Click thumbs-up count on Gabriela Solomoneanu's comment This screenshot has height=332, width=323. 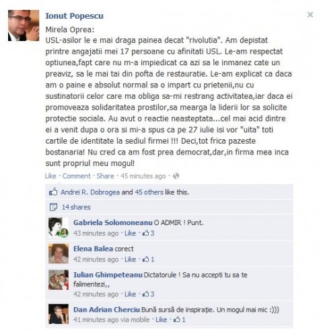coord(149,233)
